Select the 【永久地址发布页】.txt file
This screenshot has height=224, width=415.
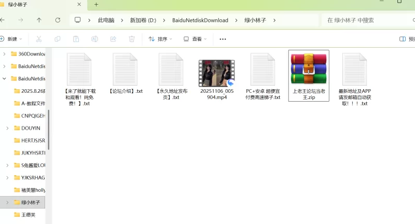(171, 76)
